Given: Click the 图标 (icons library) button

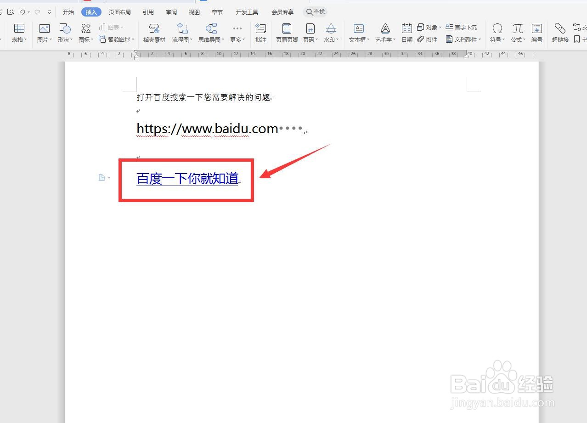Looking at the screenshot, I should pyautogui.click(x=85, y=33).
